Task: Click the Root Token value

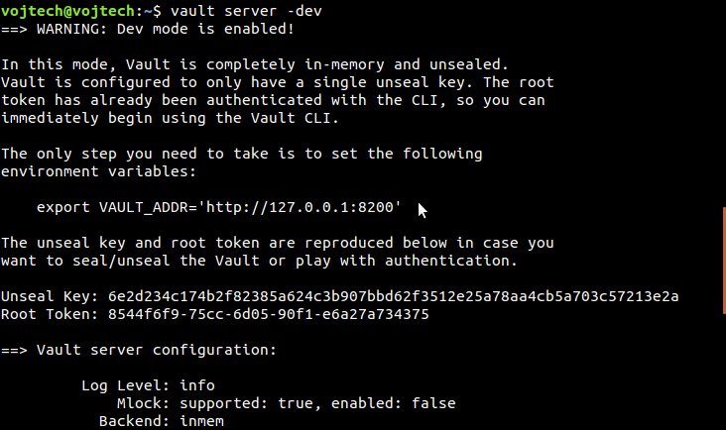Action: coord(257,314)
